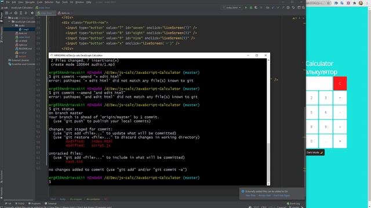Open the Project side panel tab

point(2,17)
